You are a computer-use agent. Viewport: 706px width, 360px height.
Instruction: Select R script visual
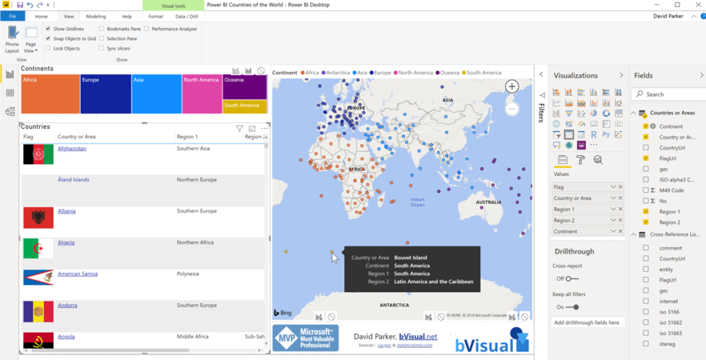pos(594,134)
